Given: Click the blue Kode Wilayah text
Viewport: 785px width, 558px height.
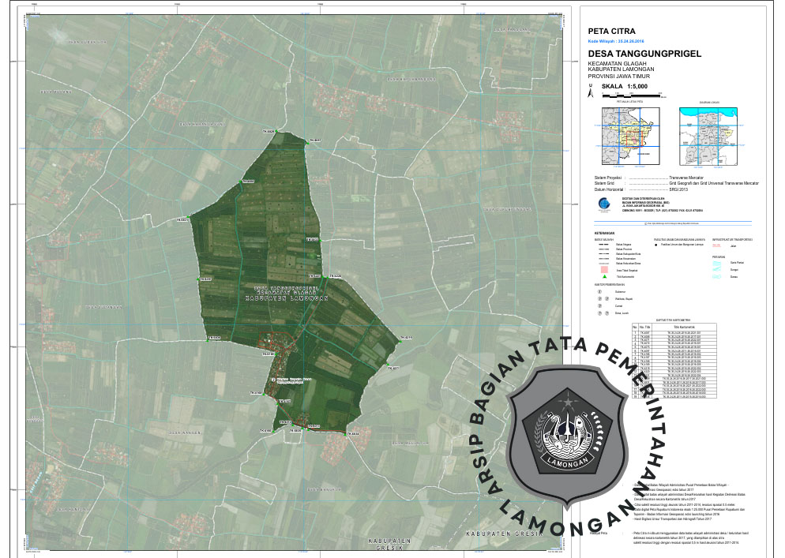Looking at the screenshot, I should coord(617,40).
